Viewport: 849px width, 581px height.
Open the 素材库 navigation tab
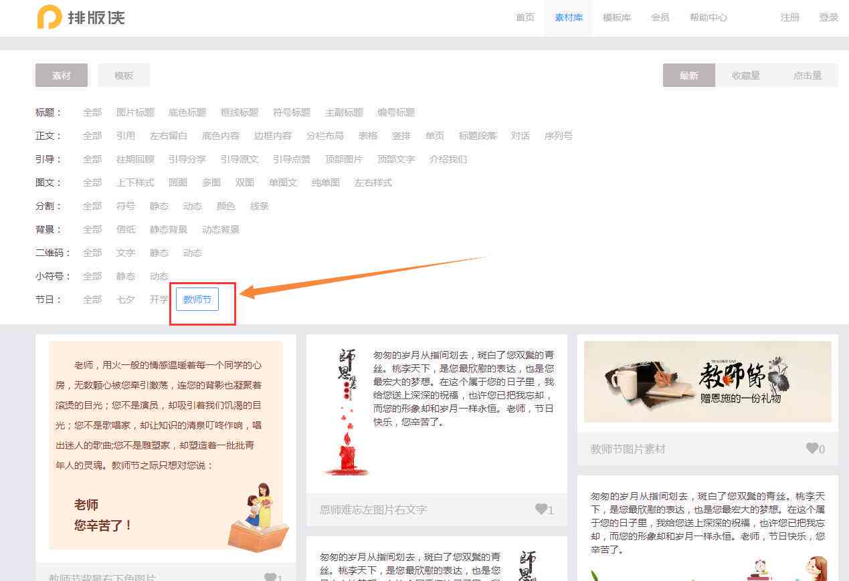click(569, 17)
